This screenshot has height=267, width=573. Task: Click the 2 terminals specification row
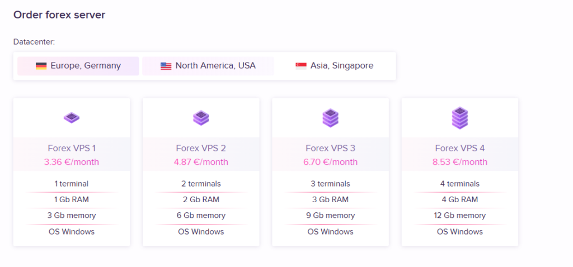(x=201, y=184)
